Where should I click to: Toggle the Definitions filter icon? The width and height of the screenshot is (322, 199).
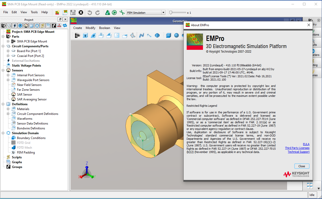pos(32,25)
